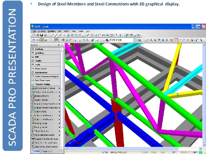Click the FOR text input field
This screenshot has width=206, height=154.
[121, 40]
